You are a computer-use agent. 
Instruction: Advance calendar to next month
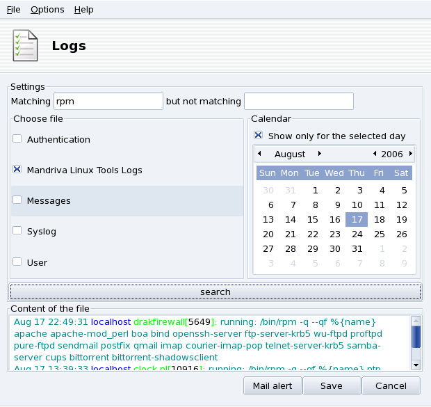(x=320, y=154)
